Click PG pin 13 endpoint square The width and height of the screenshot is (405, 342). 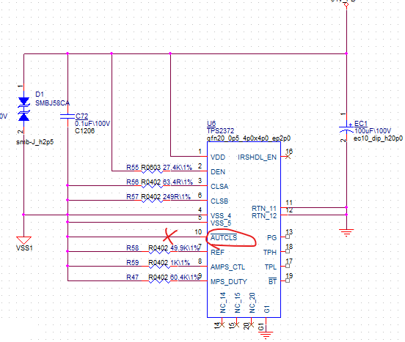288,237
